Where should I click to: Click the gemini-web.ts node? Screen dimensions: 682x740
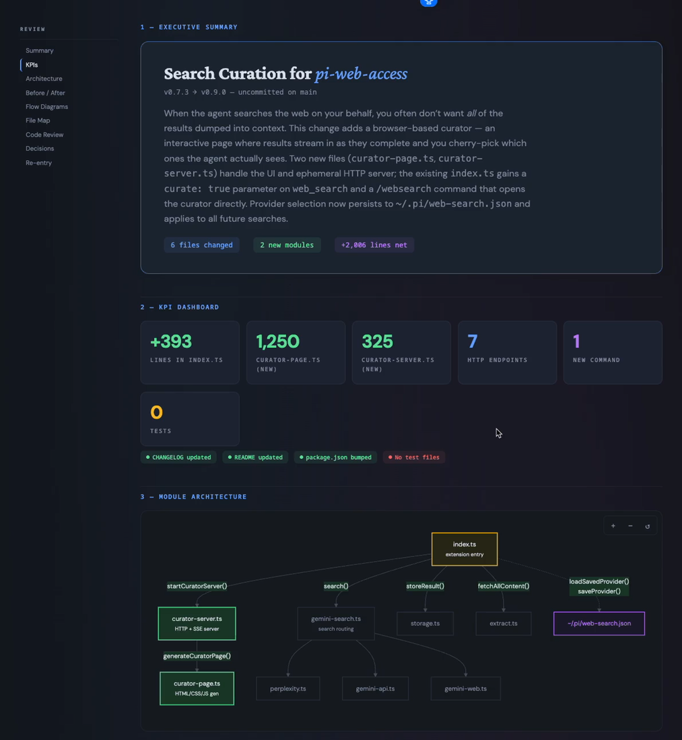pos(466,689)
